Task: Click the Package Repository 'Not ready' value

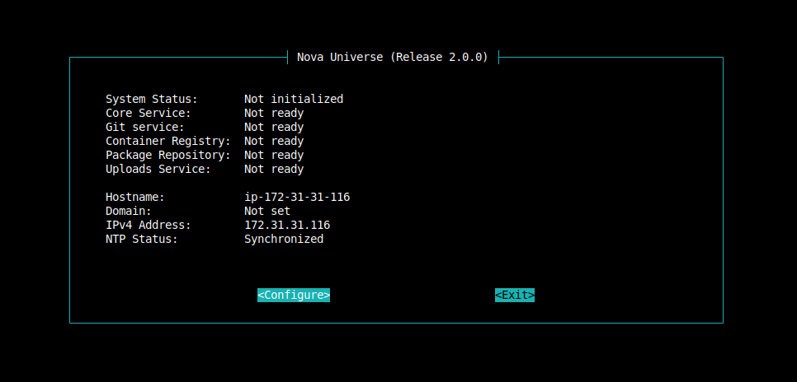Action: (274, 156)
